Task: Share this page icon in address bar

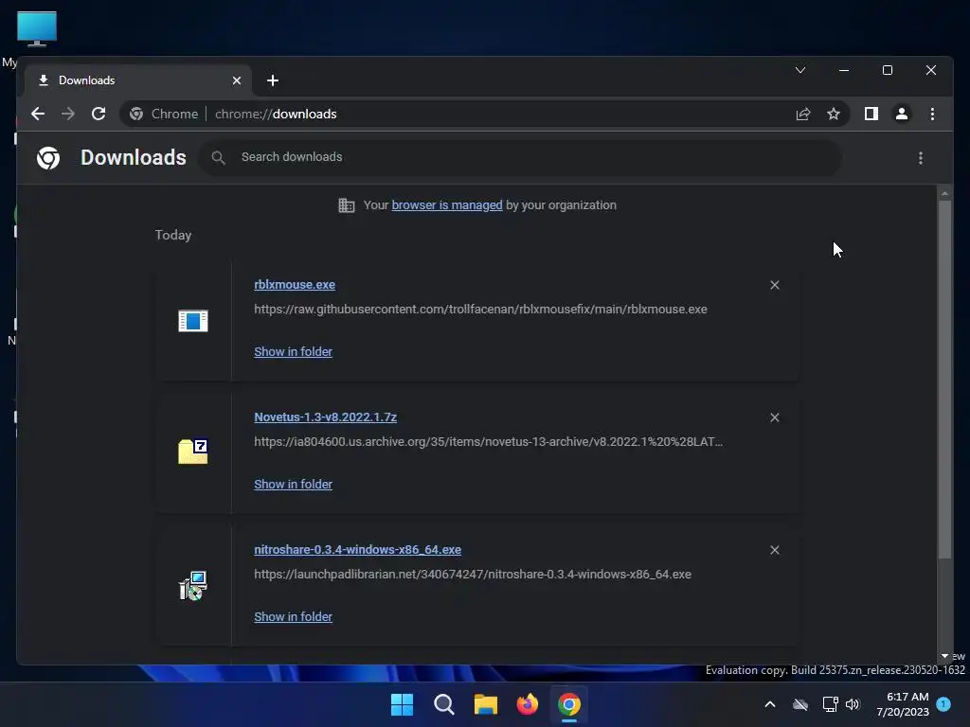Action: pos(803,114)
